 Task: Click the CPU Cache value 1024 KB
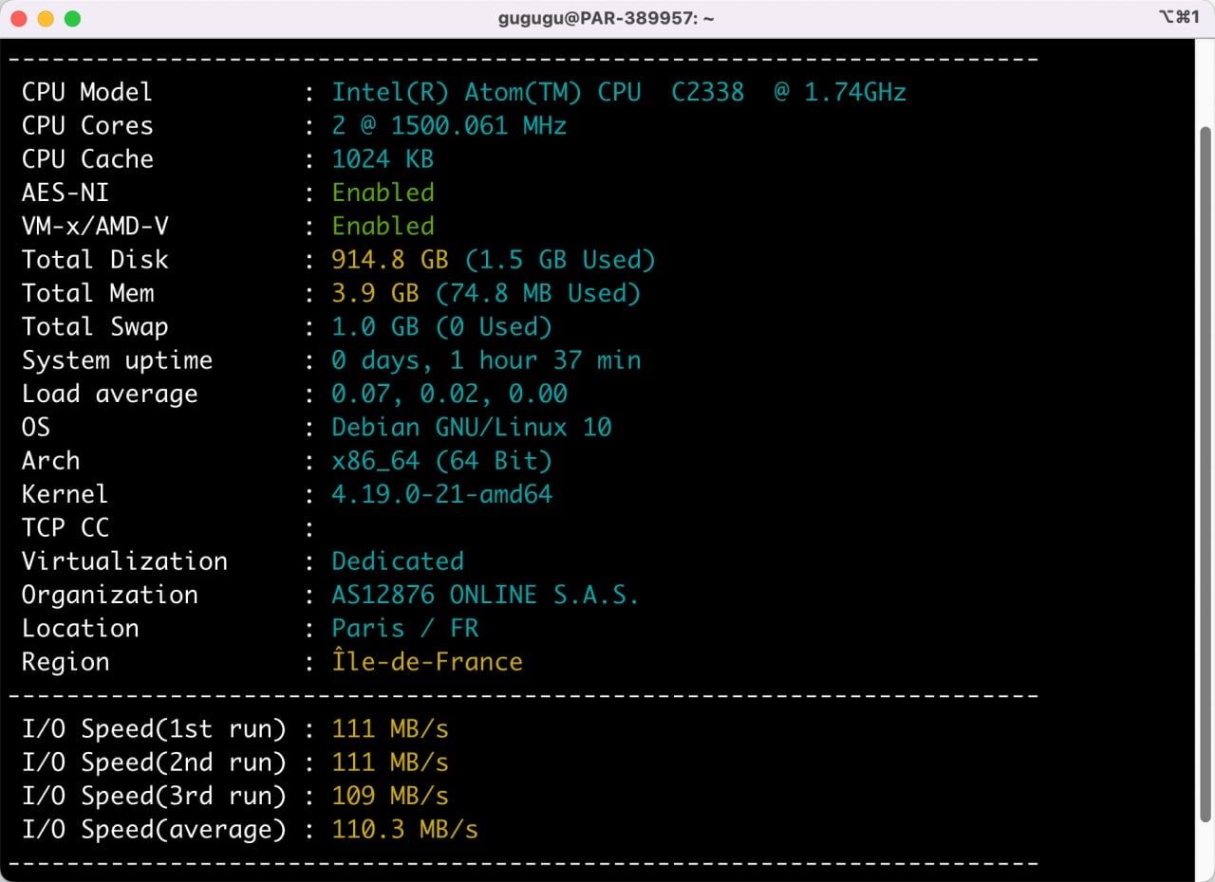pyautogui.click(x=383, y=159)
